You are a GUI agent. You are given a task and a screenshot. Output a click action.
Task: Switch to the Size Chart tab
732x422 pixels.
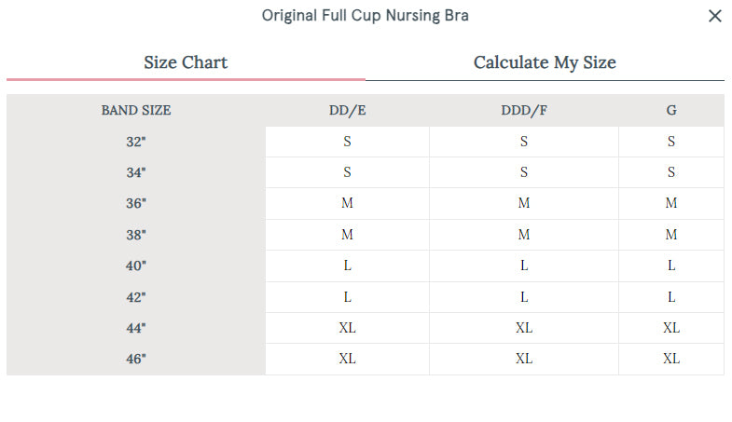(x=186, y=62)
